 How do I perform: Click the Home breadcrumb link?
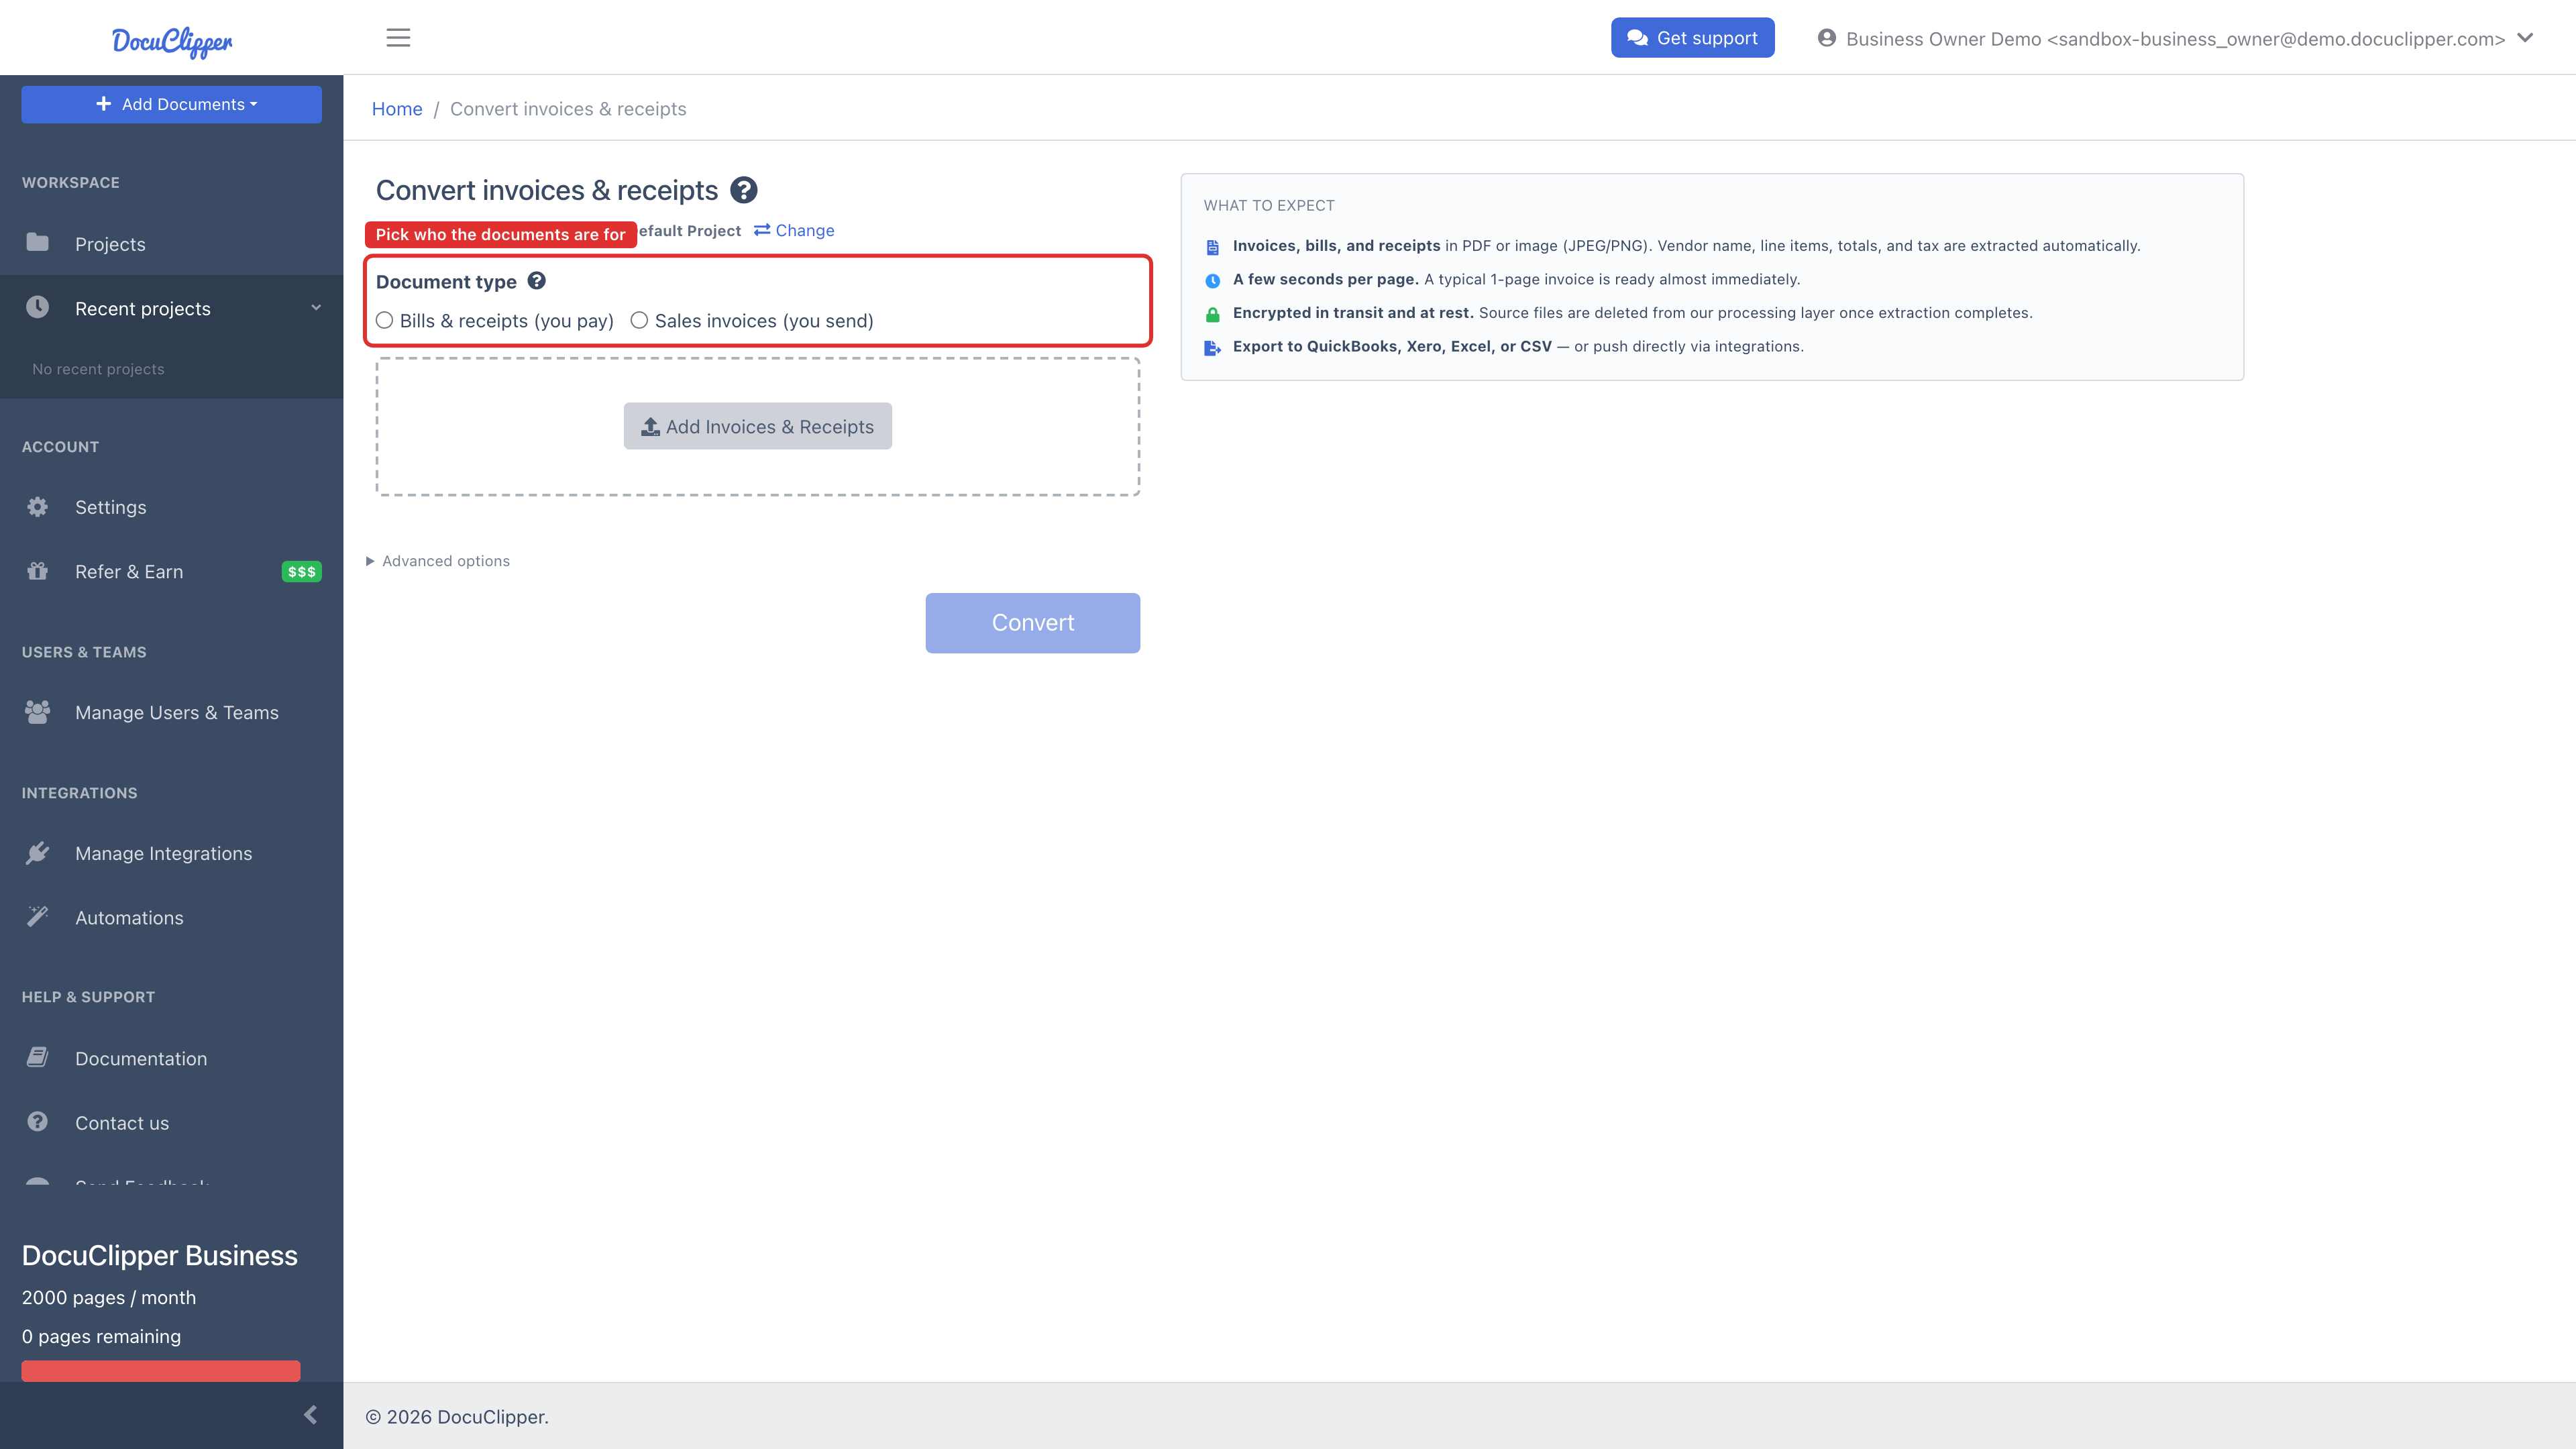coord(397,109)
